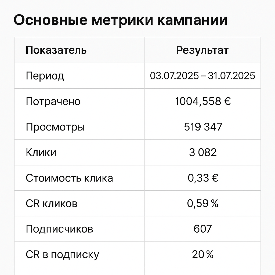
Task: Click the click rate value 0,59 %
Action: pos(203,204)
